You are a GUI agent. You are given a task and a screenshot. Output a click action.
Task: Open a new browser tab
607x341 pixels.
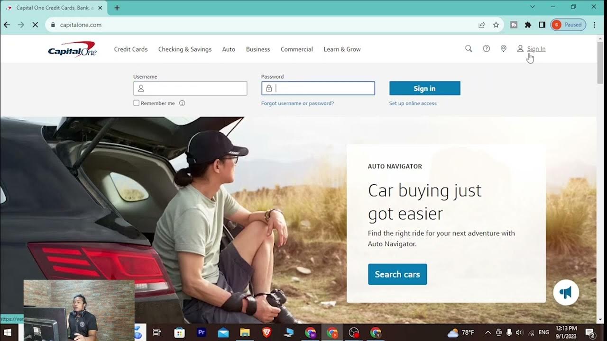117,8
